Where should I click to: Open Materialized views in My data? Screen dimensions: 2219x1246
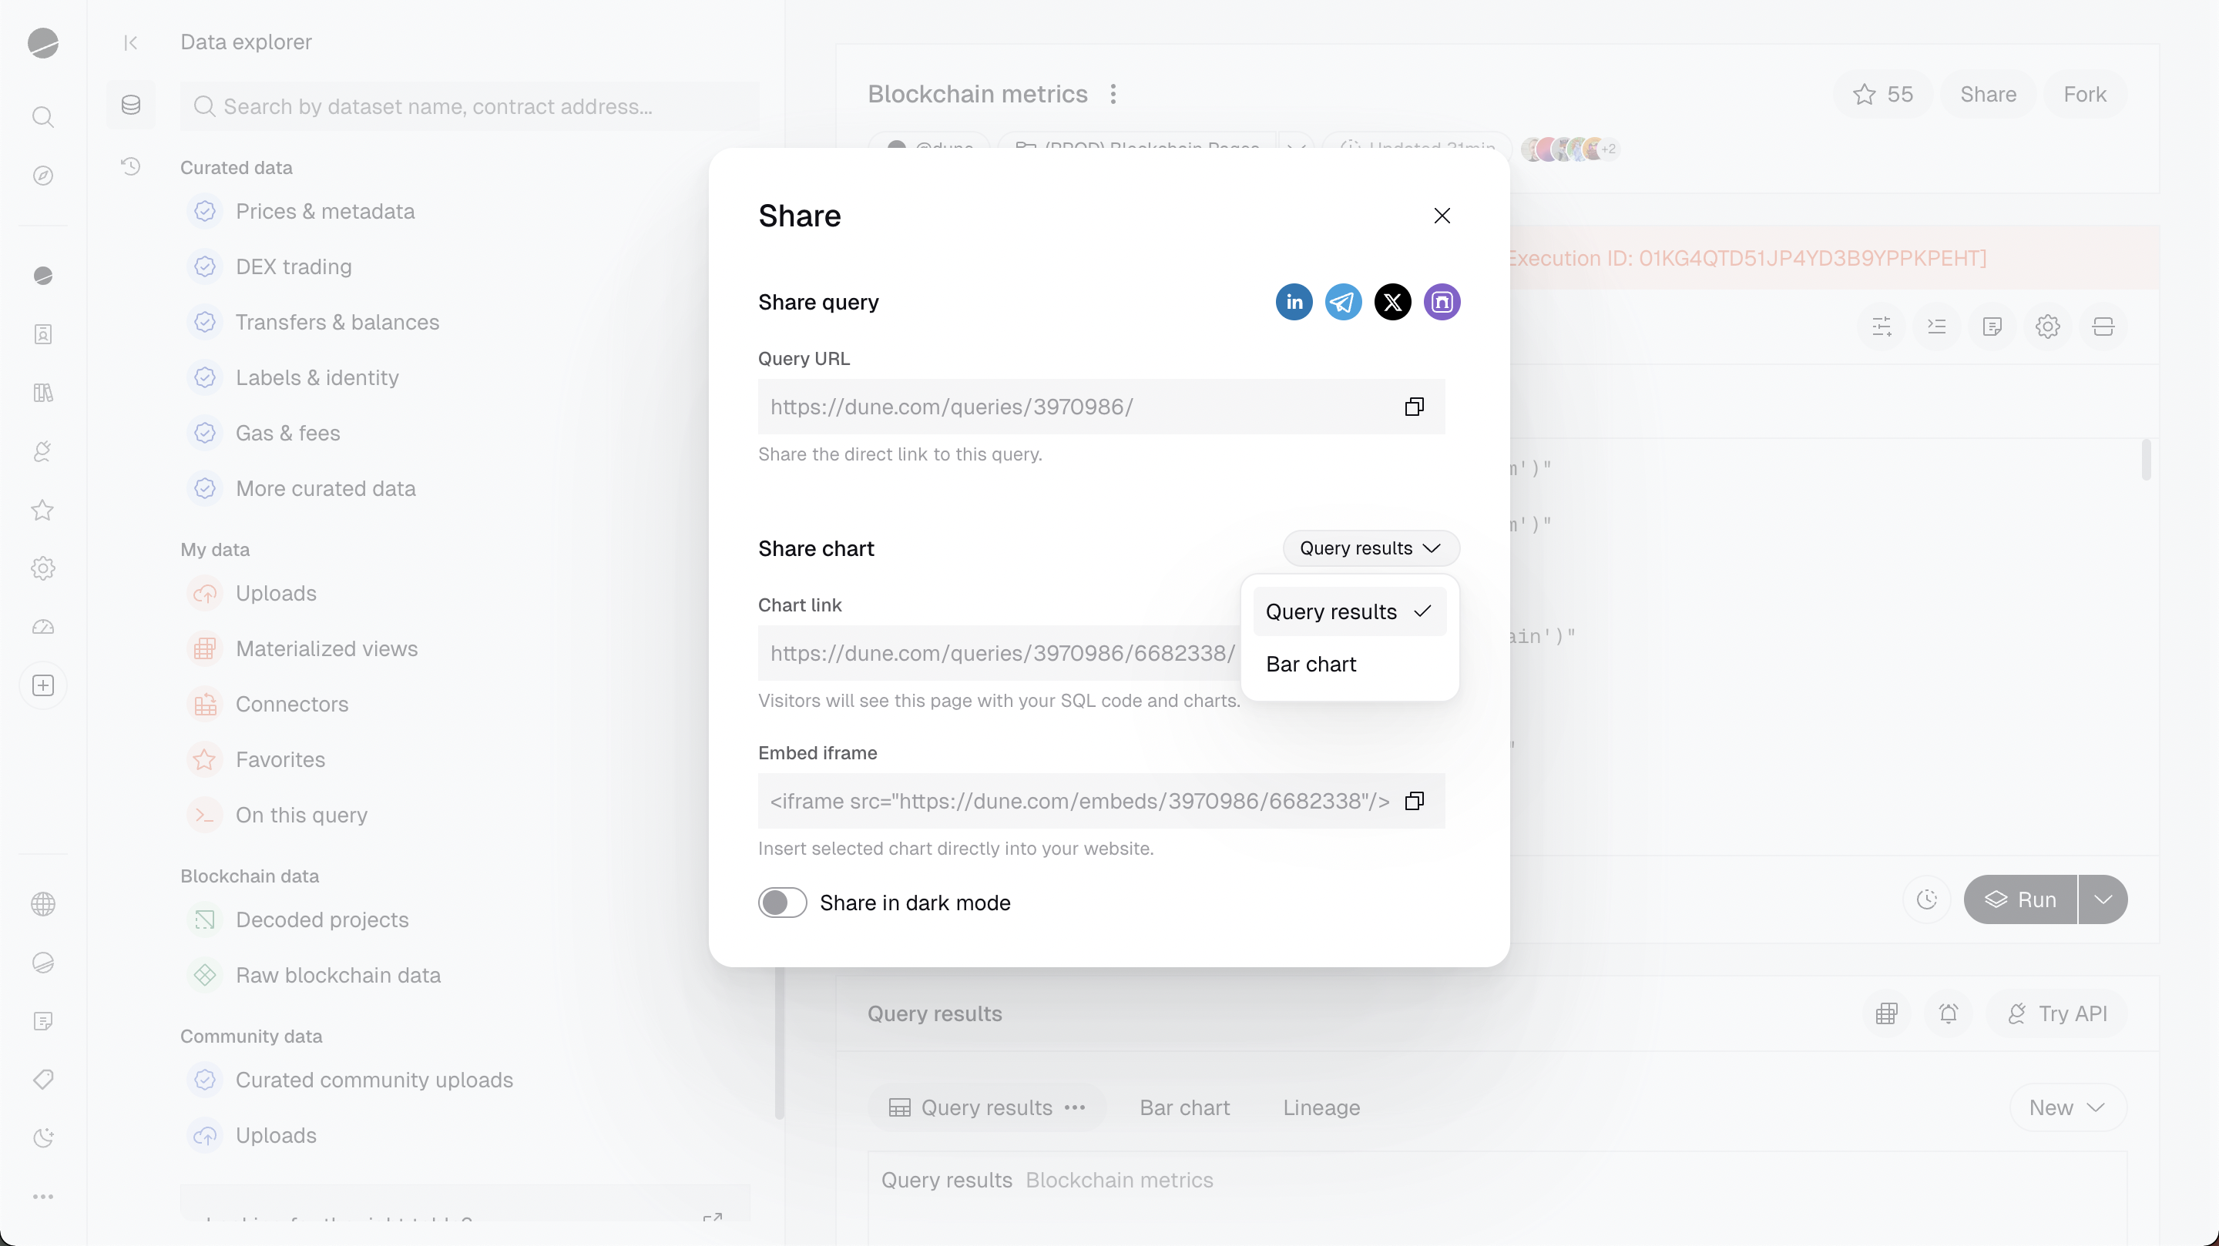point(301,648)
